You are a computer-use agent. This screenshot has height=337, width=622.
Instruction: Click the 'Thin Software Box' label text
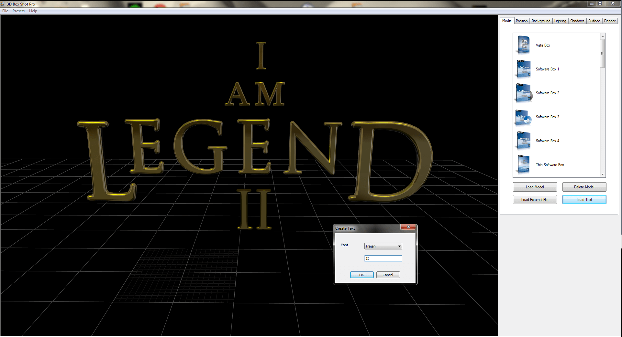tap(550, 165)
